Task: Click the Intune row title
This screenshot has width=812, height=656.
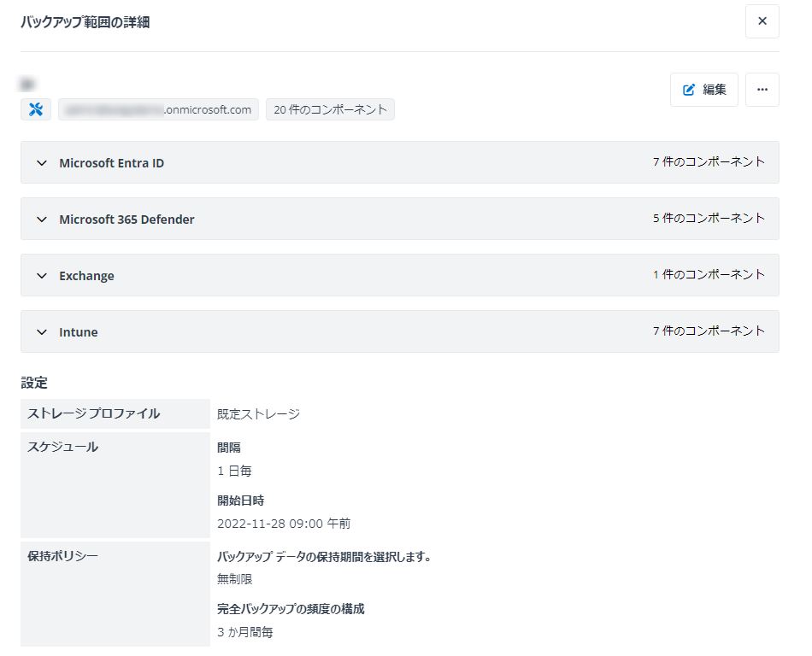Action: tap(78, 332)
